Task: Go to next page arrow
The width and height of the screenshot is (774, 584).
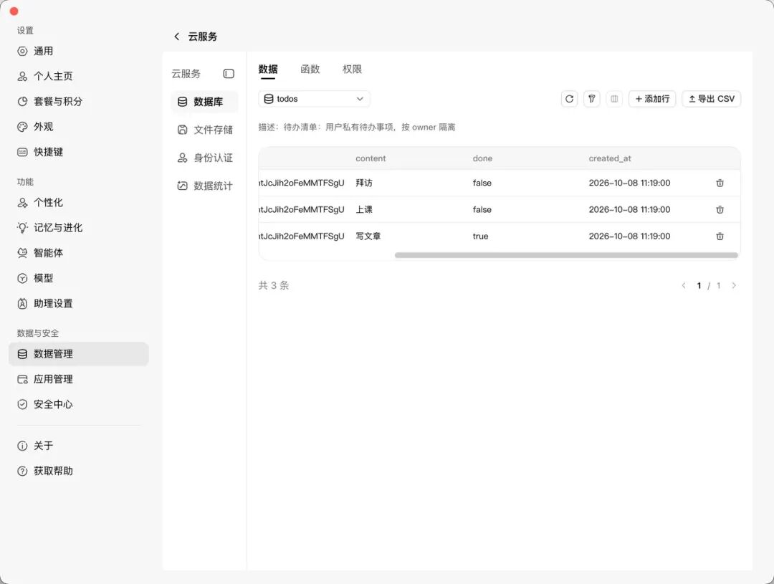Action: tap(734, 285)
